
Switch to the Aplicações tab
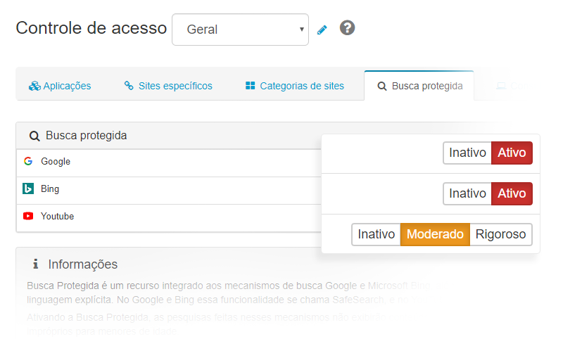tap(61, 86)
